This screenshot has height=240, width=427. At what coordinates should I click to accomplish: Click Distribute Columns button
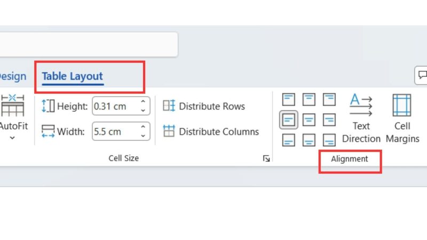(210, 131)
